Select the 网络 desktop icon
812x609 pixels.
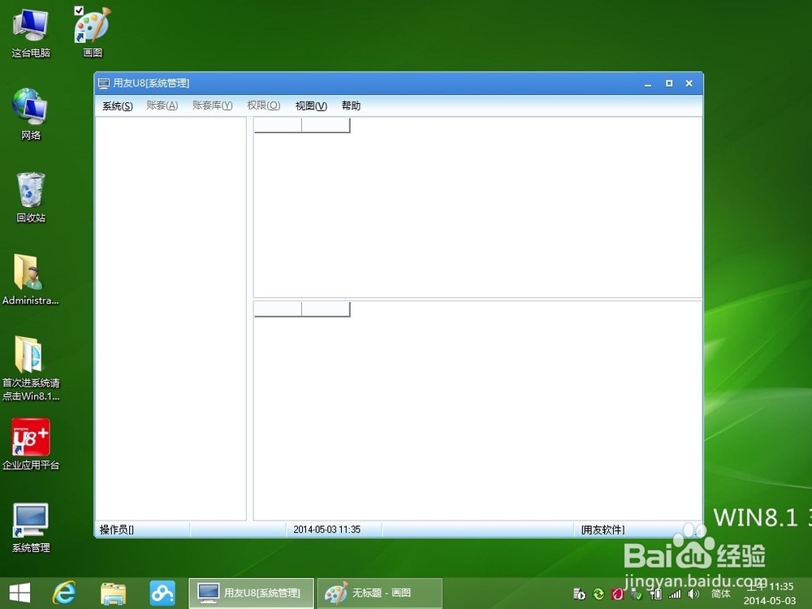31,114
